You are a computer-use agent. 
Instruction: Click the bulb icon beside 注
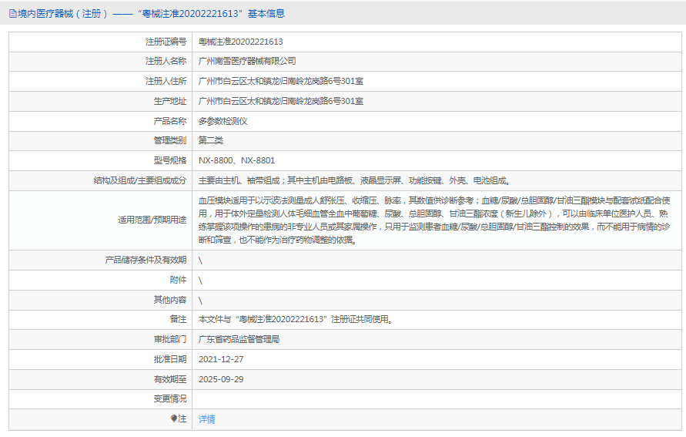[174, 419]
